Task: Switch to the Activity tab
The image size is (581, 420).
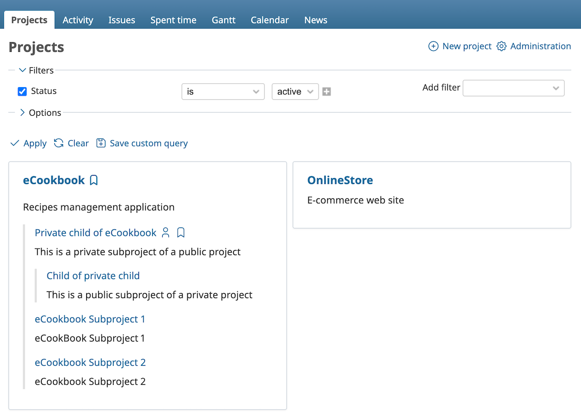Action: [77, 20]
